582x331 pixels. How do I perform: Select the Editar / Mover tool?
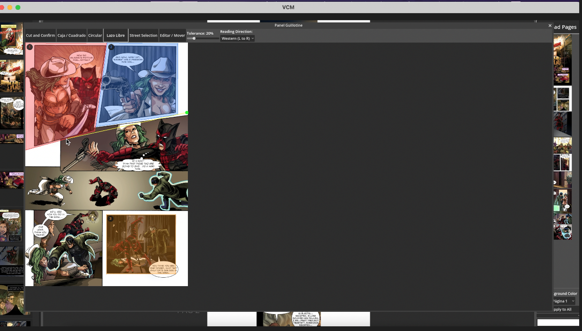click(x=172, y=36)
